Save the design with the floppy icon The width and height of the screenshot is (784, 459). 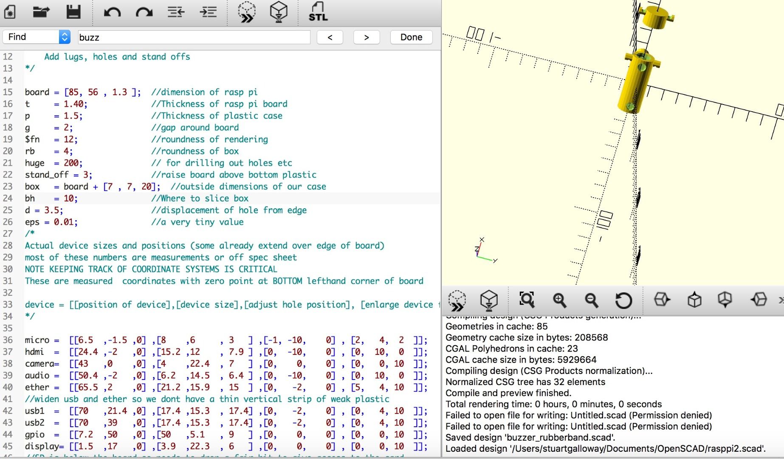tap(73, 12)
